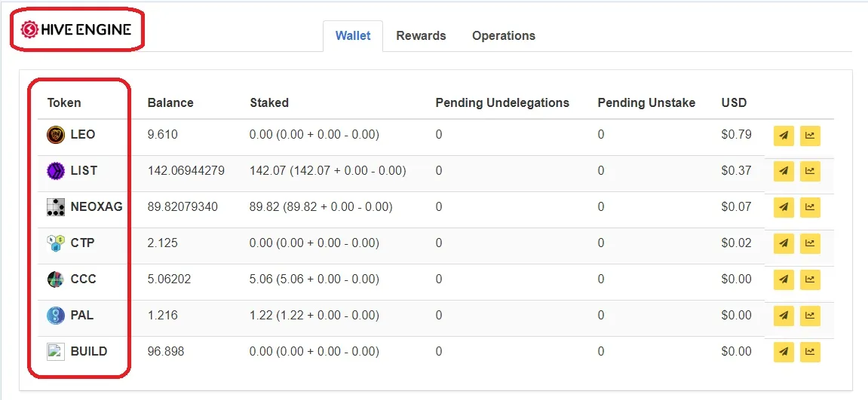Viewport: 868px width, 400px height.
Task: Open the CTP market chart button
Action: [x=810, y=243]
